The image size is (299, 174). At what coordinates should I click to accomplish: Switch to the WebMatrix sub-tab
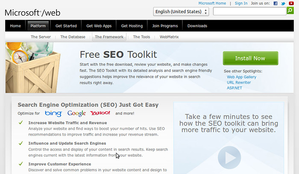click(169, 37)
